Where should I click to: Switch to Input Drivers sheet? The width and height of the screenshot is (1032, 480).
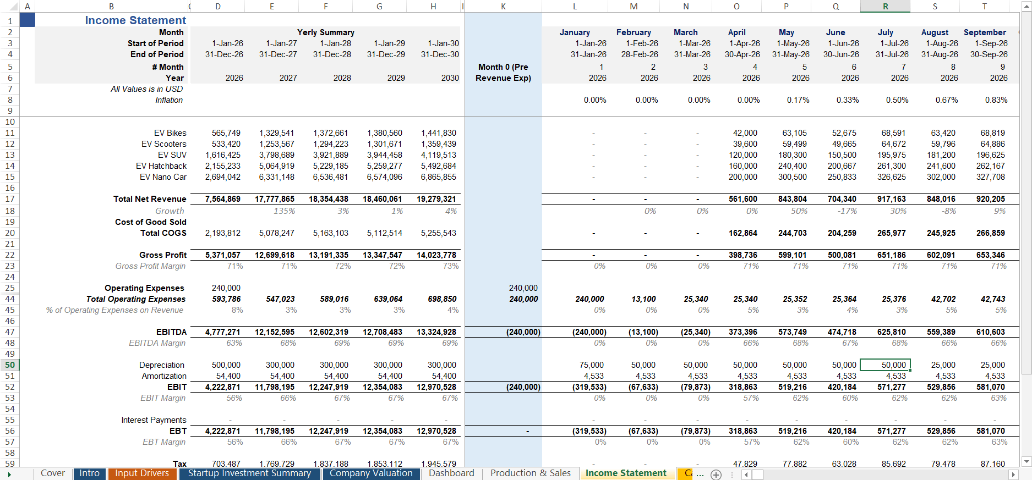click(142, 473)
